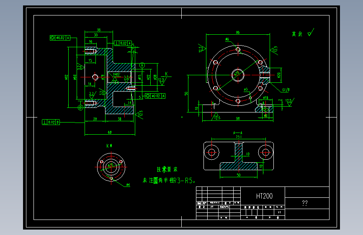Screen dimensions: 363x235
Task: Select the 30 horizontal dimension
Action: coord(96,35)
